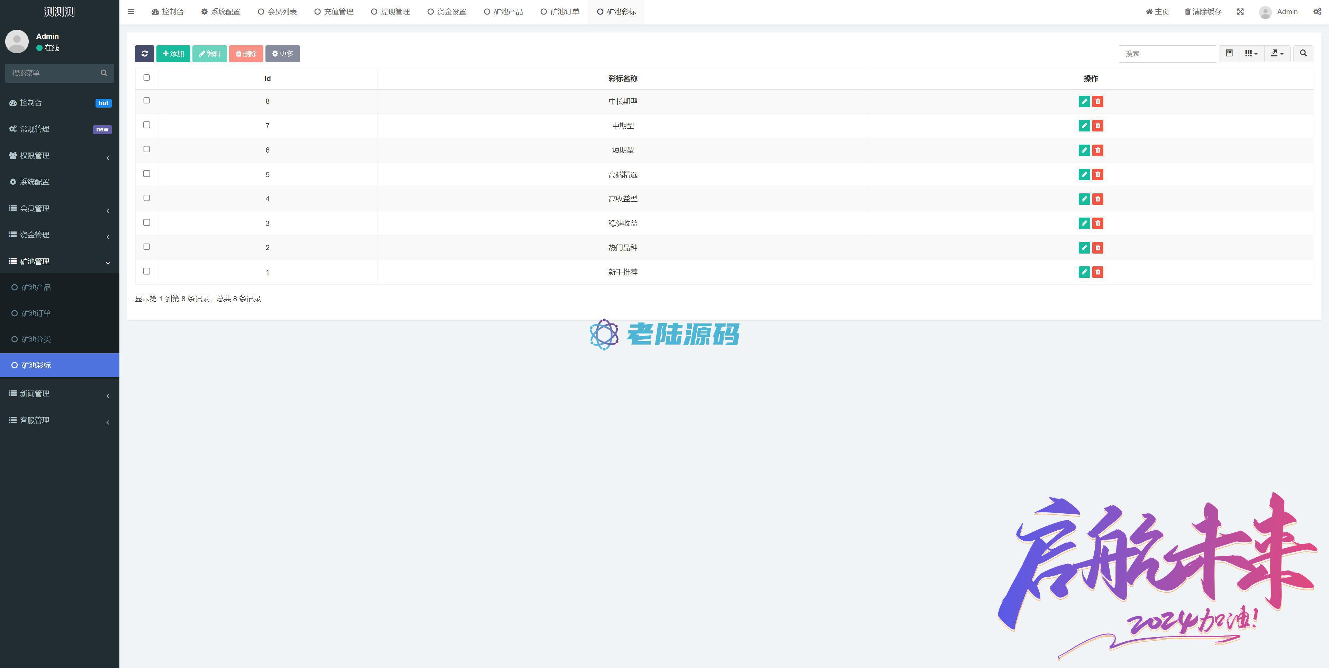Edit the 新手推荐 row via pencil icon
The height and width of the screenshot is (668, 1329).
coord(1084,272)
